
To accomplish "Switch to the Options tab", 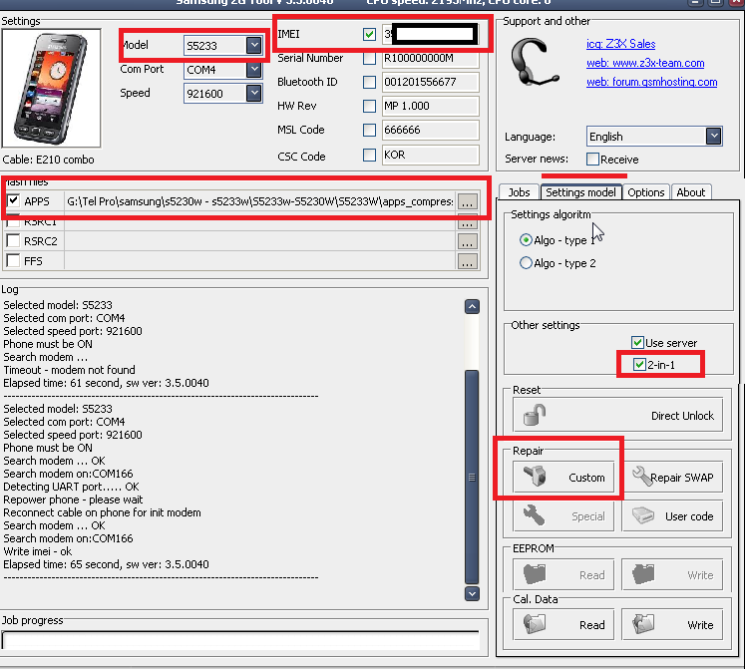I will pos(645,192).
